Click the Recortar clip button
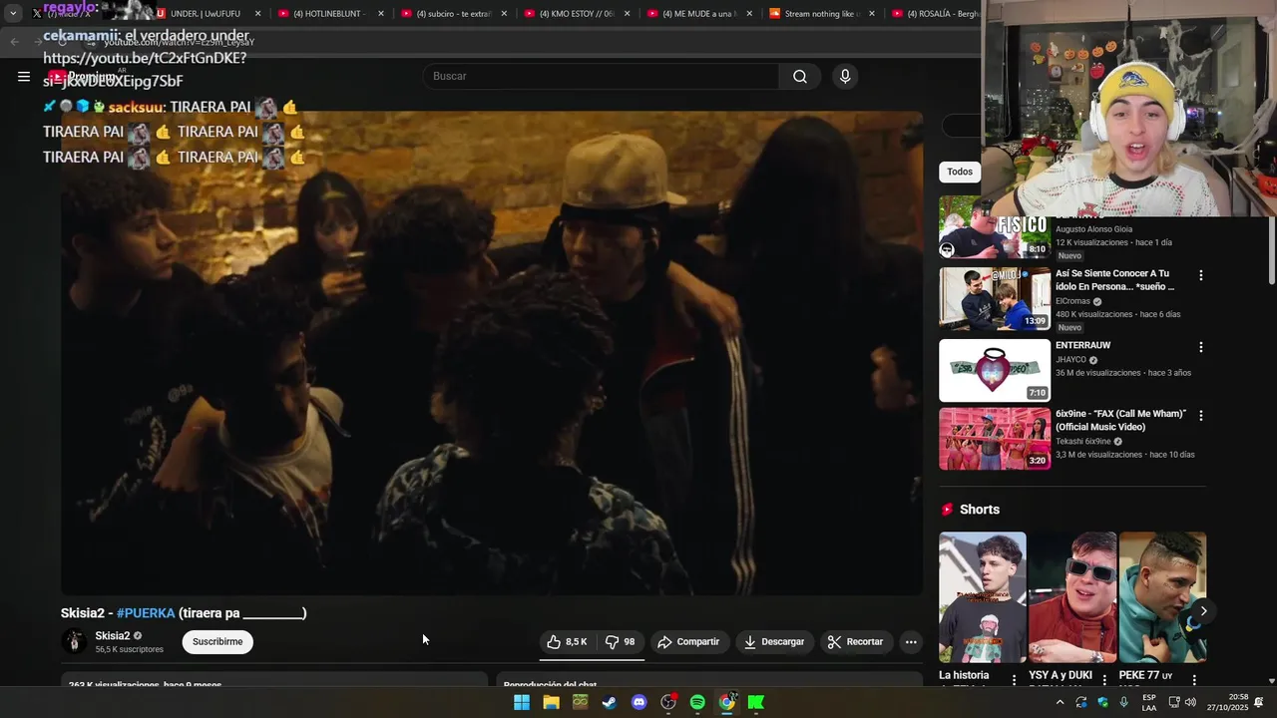1277x718 pixels. 856,642
